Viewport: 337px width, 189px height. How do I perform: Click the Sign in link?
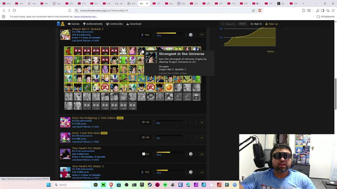(256, 24)
